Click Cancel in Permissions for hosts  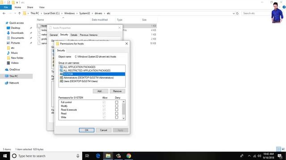click(103, 130)
